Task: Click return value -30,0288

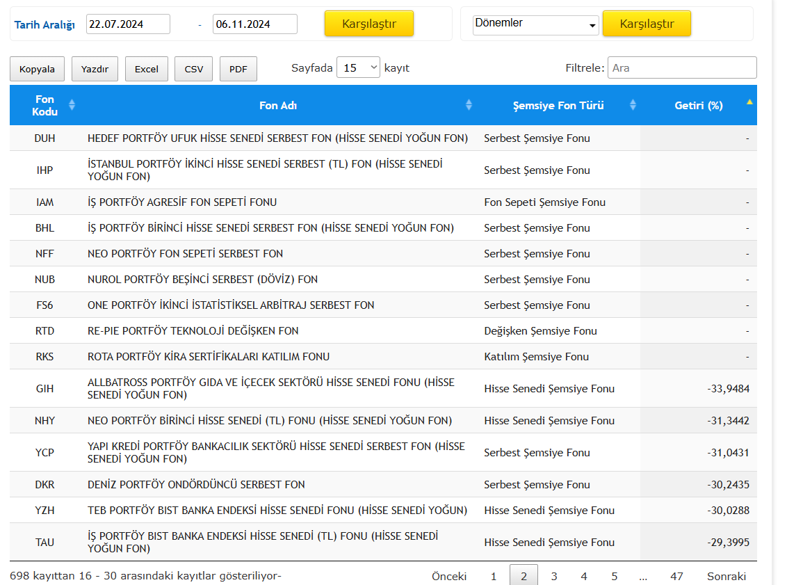Action: [729, 510]
